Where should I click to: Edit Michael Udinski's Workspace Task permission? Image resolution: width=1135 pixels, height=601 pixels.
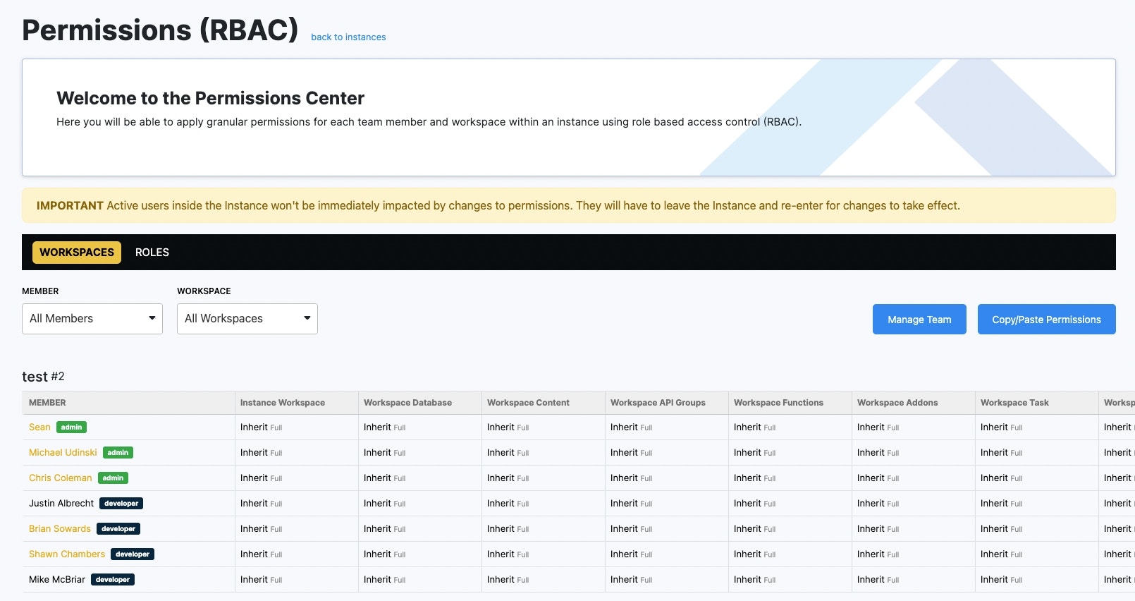click(x=1001, y=453)
